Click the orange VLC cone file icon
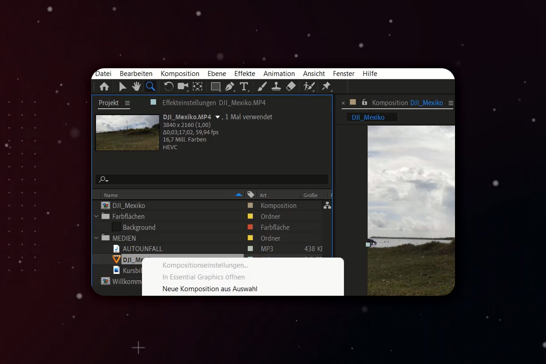The width and height of the screenshot is (546, 364). [116, 259]
